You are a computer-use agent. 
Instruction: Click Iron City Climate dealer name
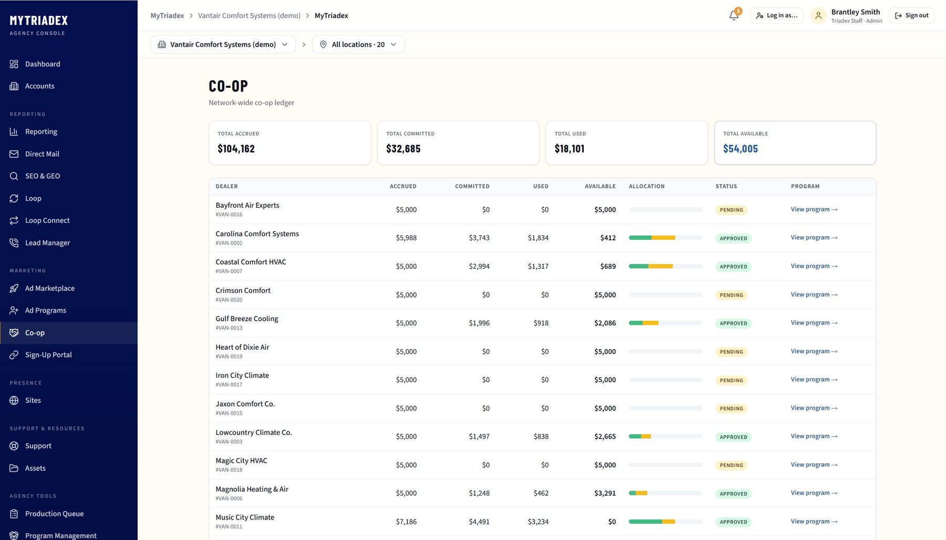[242, 375]
